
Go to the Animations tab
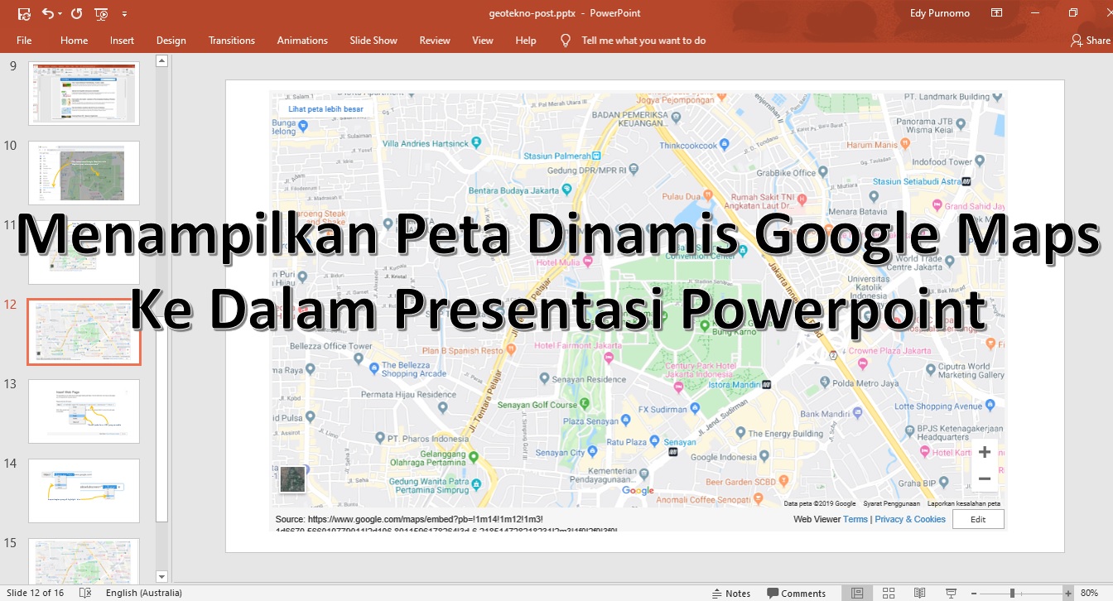coord(302,40)
